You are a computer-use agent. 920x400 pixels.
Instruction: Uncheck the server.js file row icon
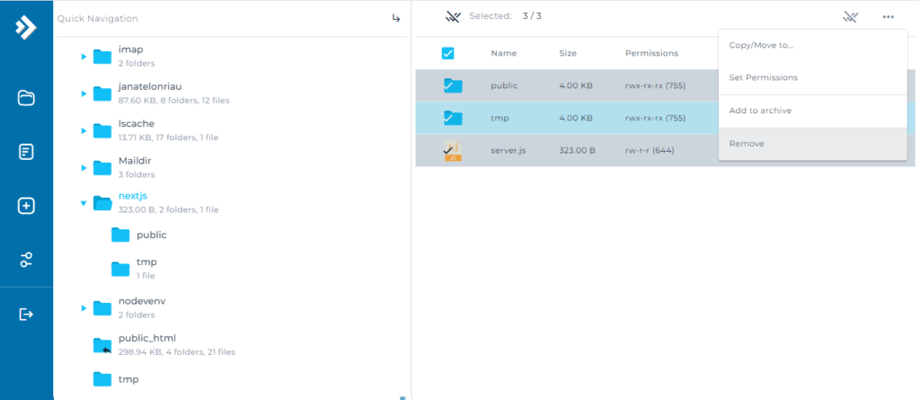453,150
